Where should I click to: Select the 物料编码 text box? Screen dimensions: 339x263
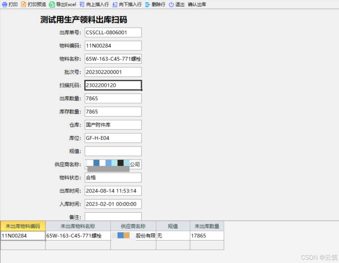pos(113,46)
